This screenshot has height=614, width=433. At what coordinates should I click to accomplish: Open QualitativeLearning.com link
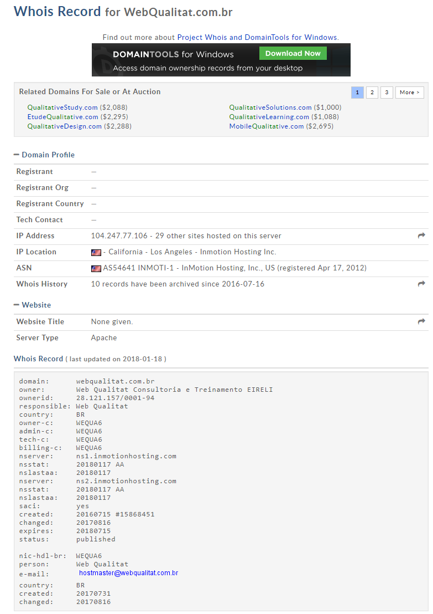coord(269,117)
